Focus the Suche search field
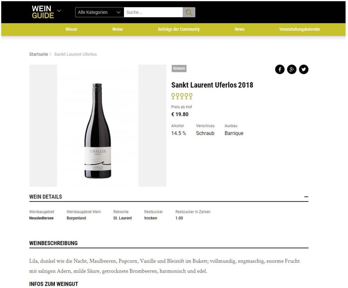The image size is (348, 288). pos(153,12)
